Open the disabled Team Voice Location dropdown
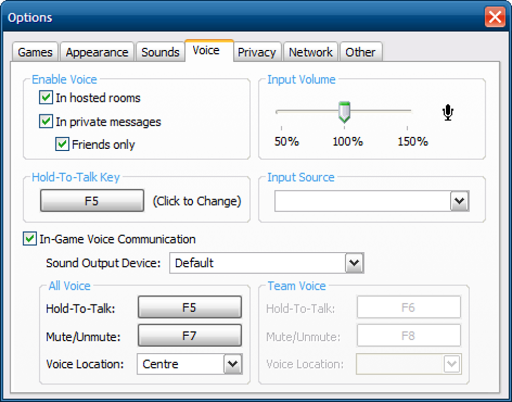 coord(452,364)
